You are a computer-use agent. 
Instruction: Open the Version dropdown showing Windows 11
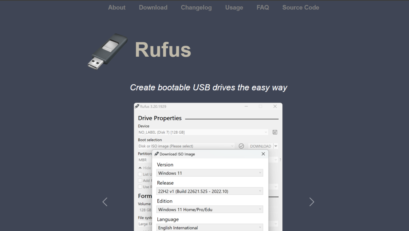(x=210, y=173)
